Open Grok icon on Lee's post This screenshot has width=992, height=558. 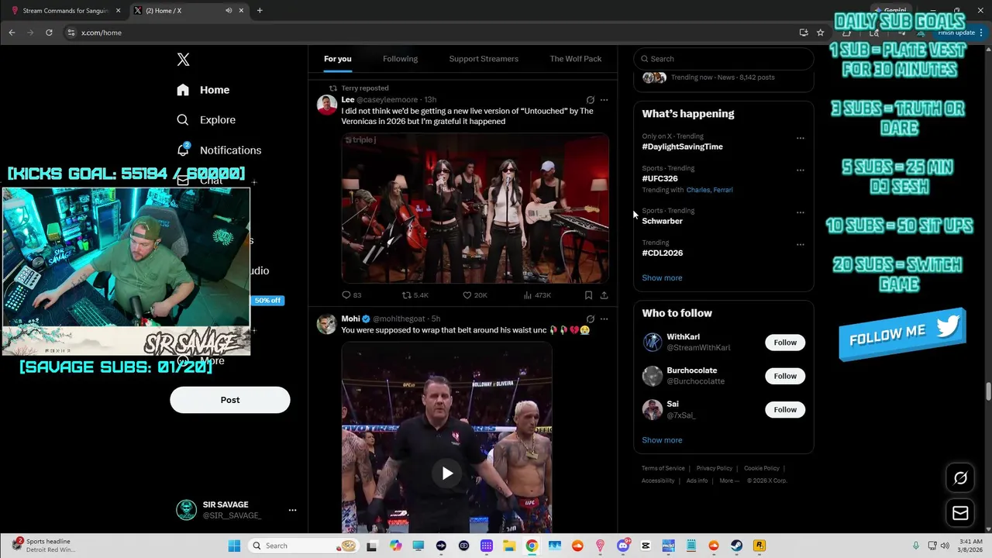591,100
